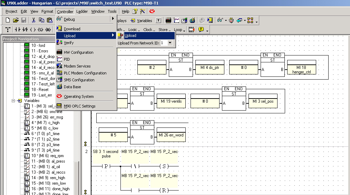Insert a direct coil element

[33, 29]
